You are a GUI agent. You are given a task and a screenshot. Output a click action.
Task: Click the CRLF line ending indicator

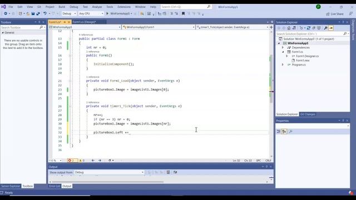[268, 161]
